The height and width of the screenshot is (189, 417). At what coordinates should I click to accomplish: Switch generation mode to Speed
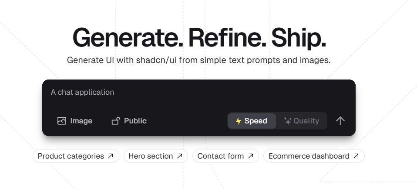[252, 121]
